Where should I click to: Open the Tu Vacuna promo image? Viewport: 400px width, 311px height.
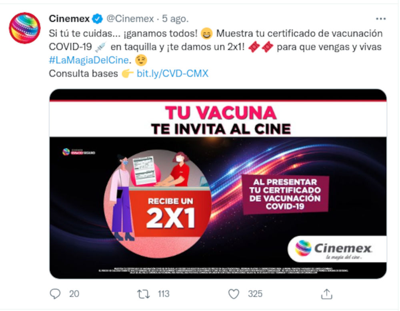point(218,184)
